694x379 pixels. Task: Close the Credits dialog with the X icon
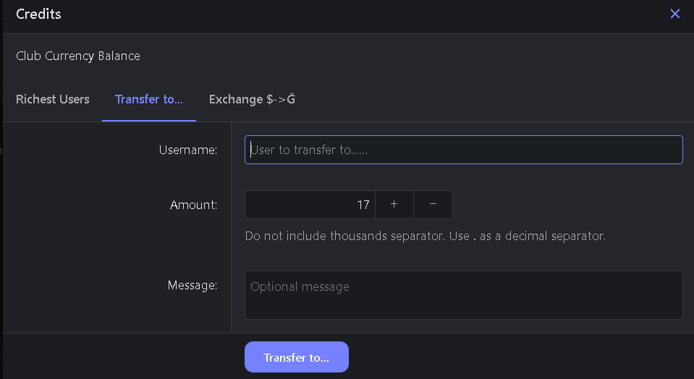(x=674, y=14)
